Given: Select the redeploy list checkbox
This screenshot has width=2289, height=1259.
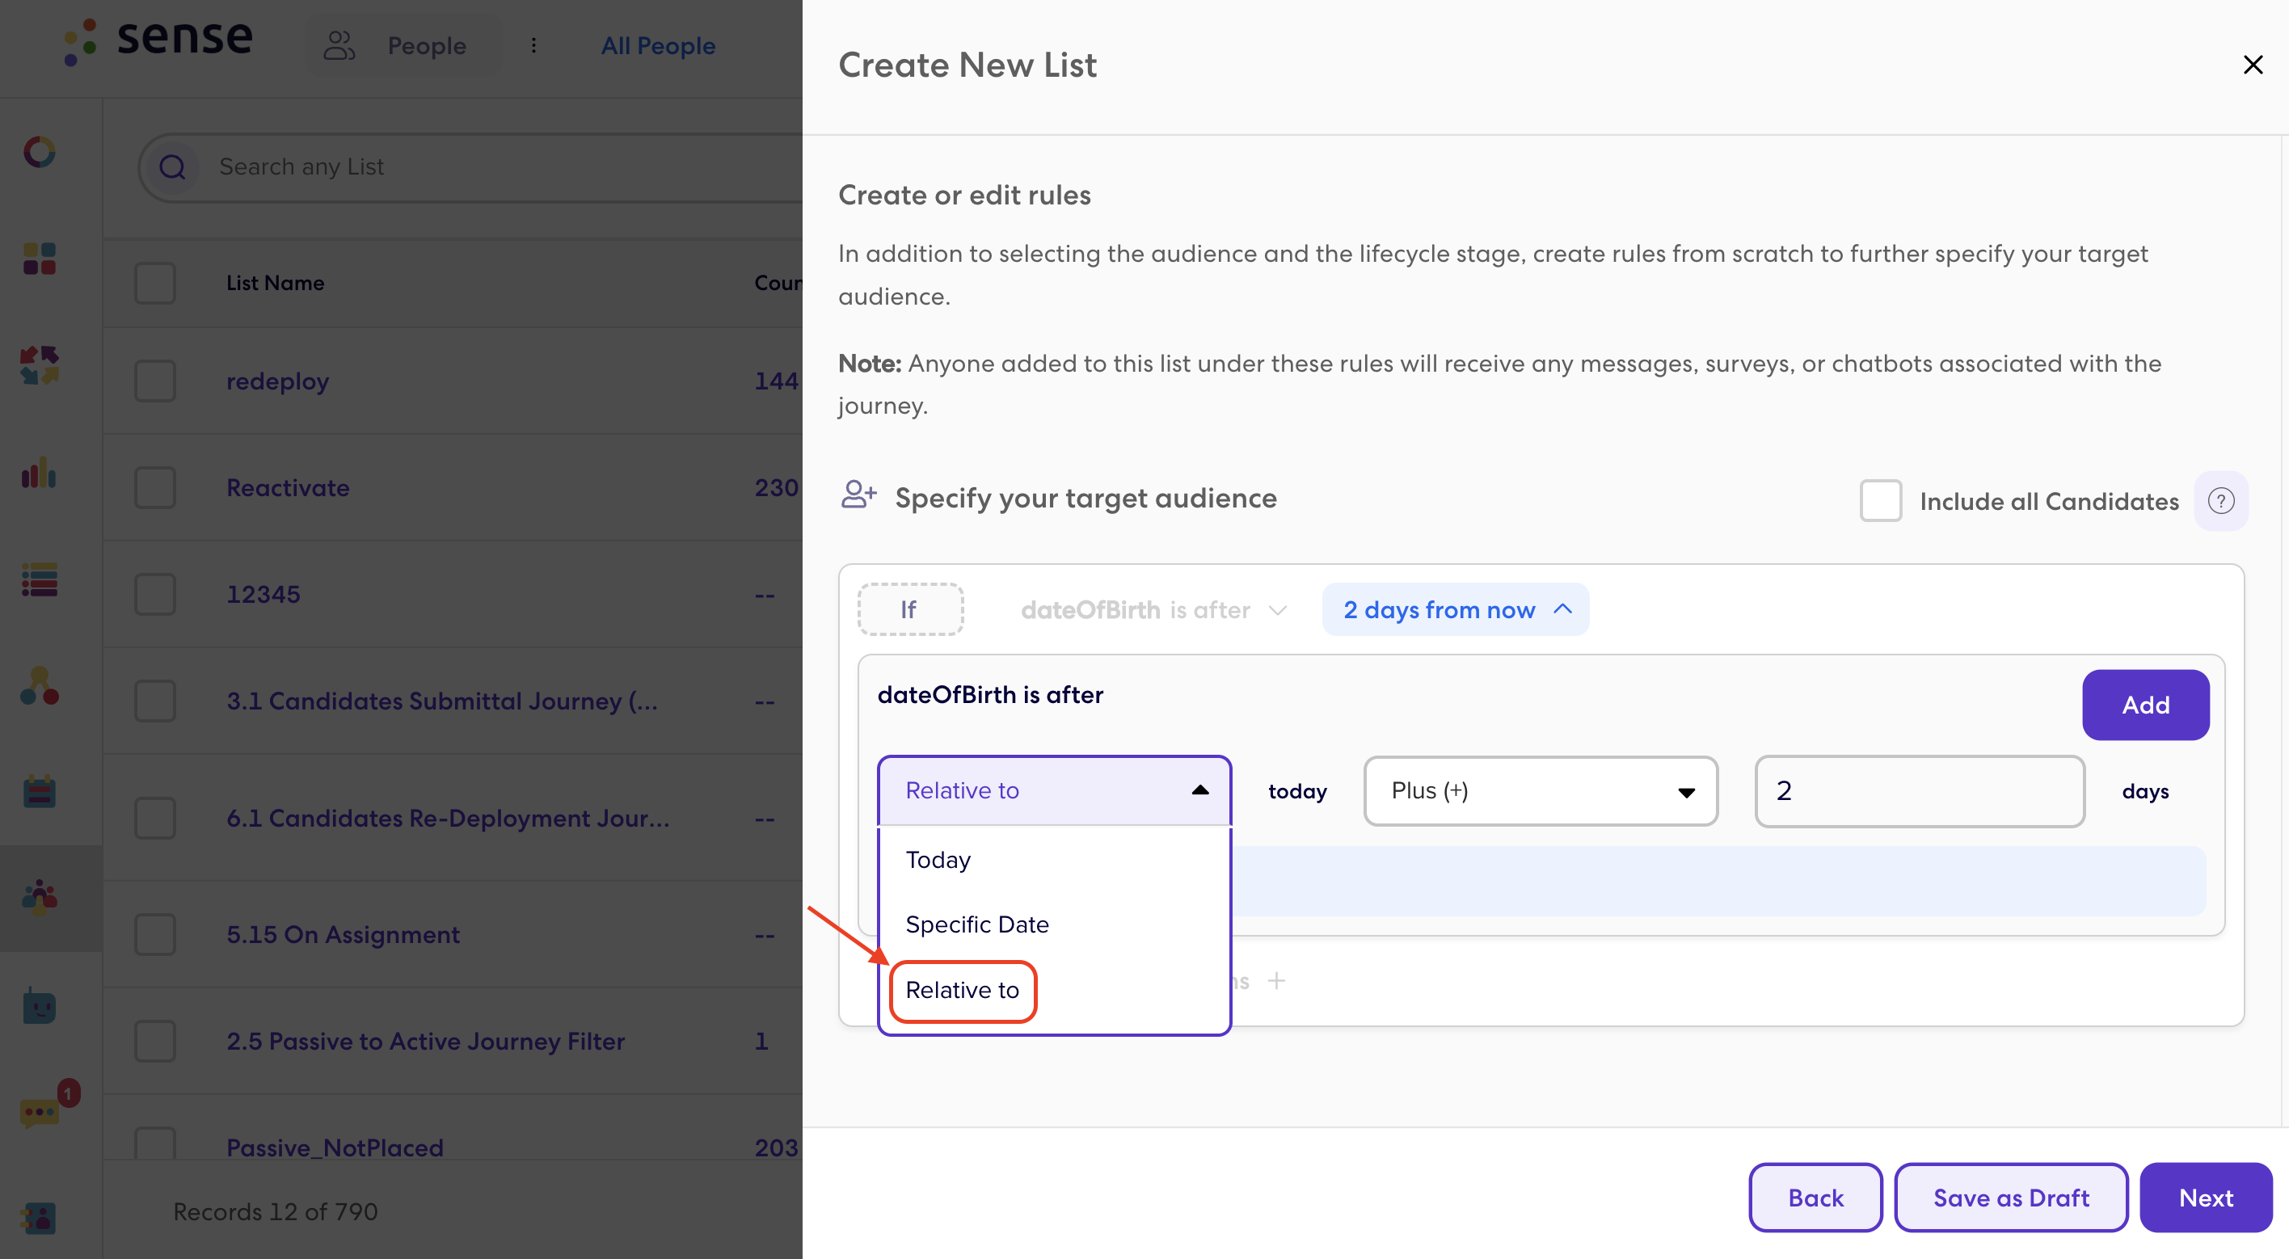Looking at the screenshot, I should 154,381.
